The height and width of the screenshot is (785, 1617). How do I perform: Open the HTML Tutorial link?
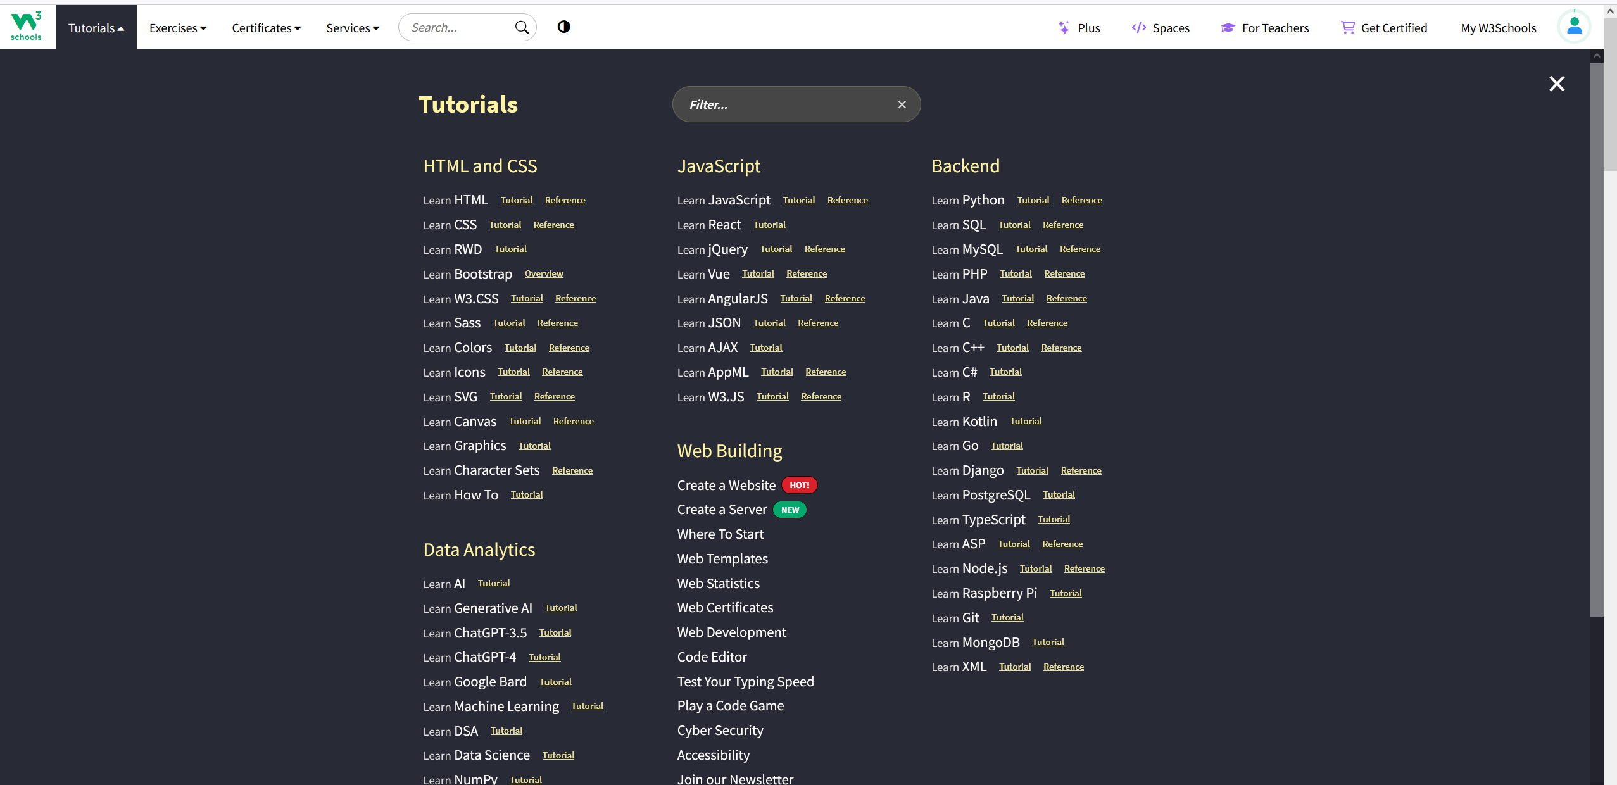[x=517, y=200]
